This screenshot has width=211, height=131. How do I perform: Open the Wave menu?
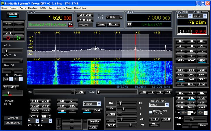coord(23,8)
